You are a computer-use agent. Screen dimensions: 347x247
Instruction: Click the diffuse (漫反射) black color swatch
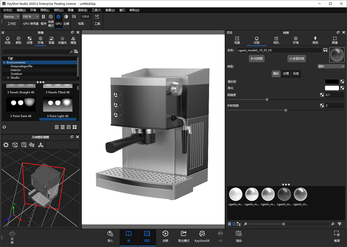tap(332, 82)
